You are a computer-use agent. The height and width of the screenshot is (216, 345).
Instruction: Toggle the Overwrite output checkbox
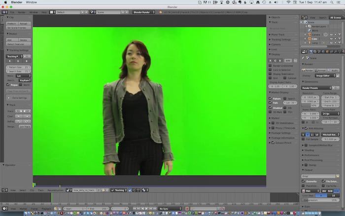pyautogui.click(x=304, y=181)
